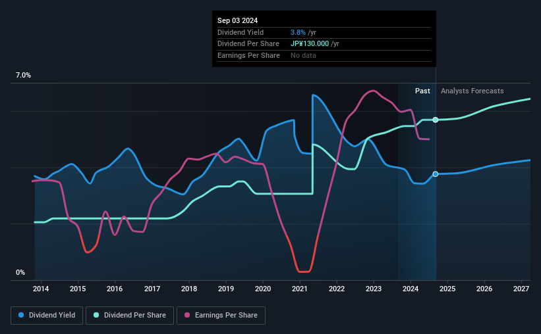Click the Sep 03 2024 tooltip date header
The width and height of the screenshot is (541, 334).
[237, 20]
